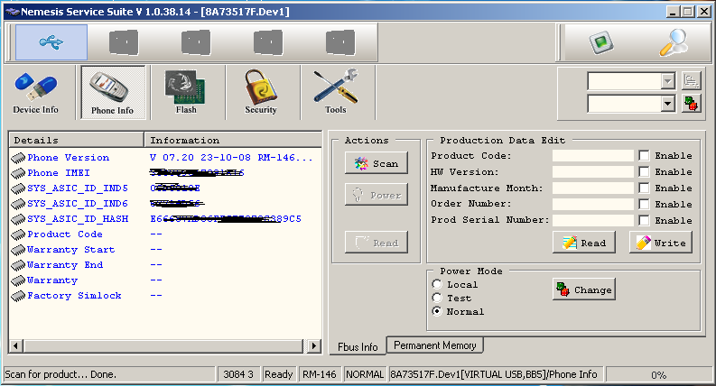Screen dimensions: 716x386
Task: Click the Scan button
Action: click(377, 163)
